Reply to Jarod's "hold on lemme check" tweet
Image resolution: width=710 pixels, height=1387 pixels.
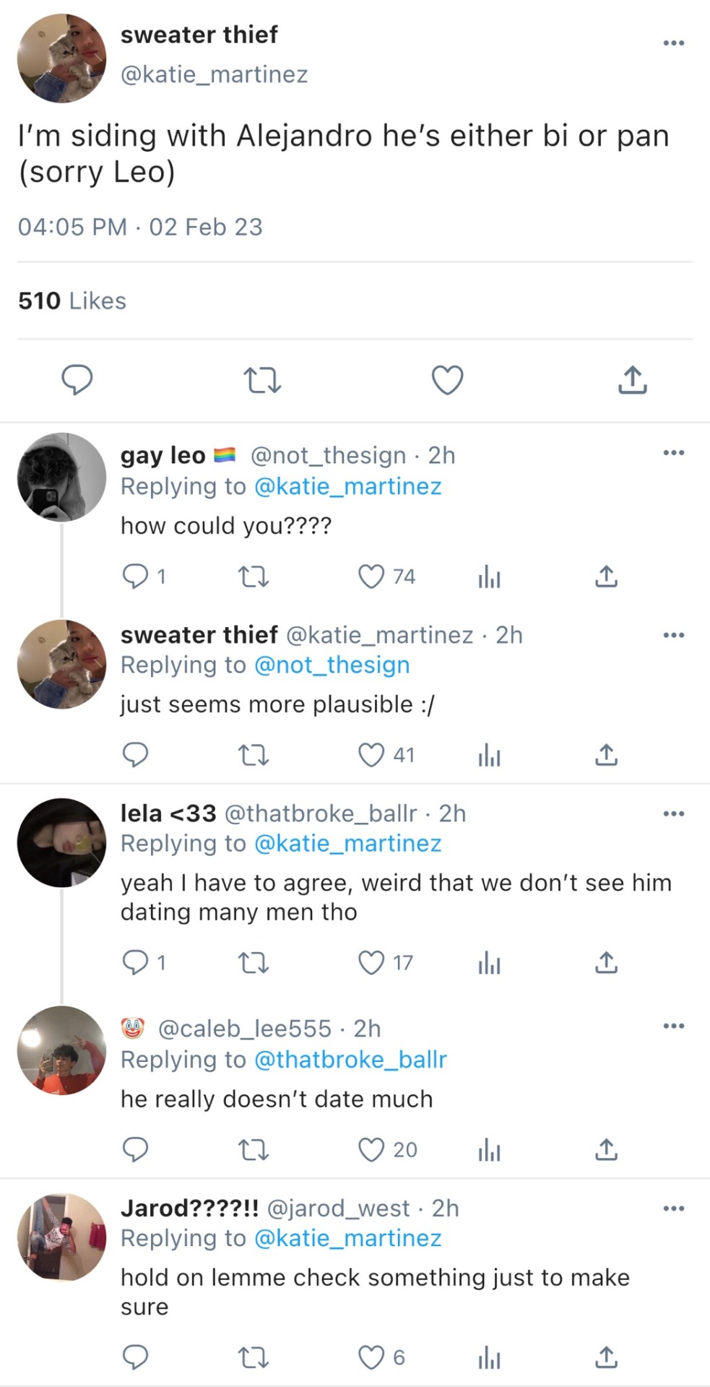pyautogui.click(x=136, y=1357)
